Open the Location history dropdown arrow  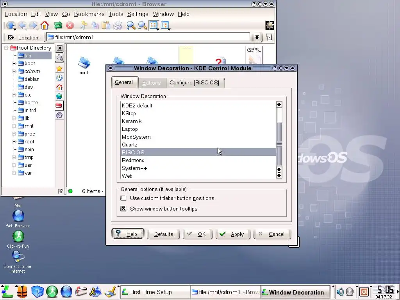pos(257,37)
